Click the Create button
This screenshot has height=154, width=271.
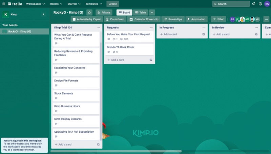click(x=113, y=4)
